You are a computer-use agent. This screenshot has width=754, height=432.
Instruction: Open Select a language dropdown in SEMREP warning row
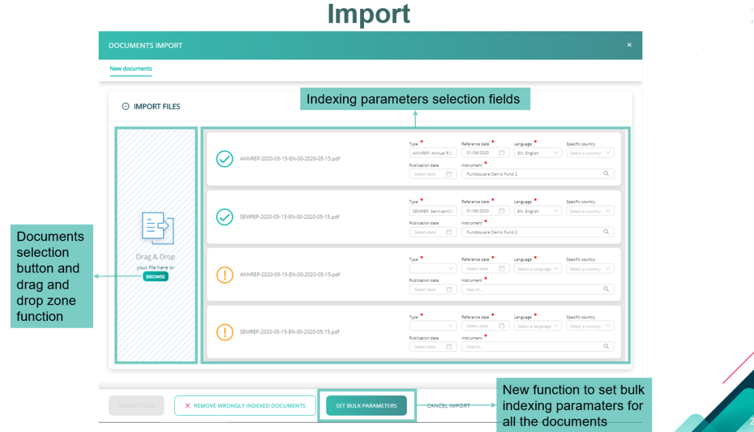pos(538,326)
